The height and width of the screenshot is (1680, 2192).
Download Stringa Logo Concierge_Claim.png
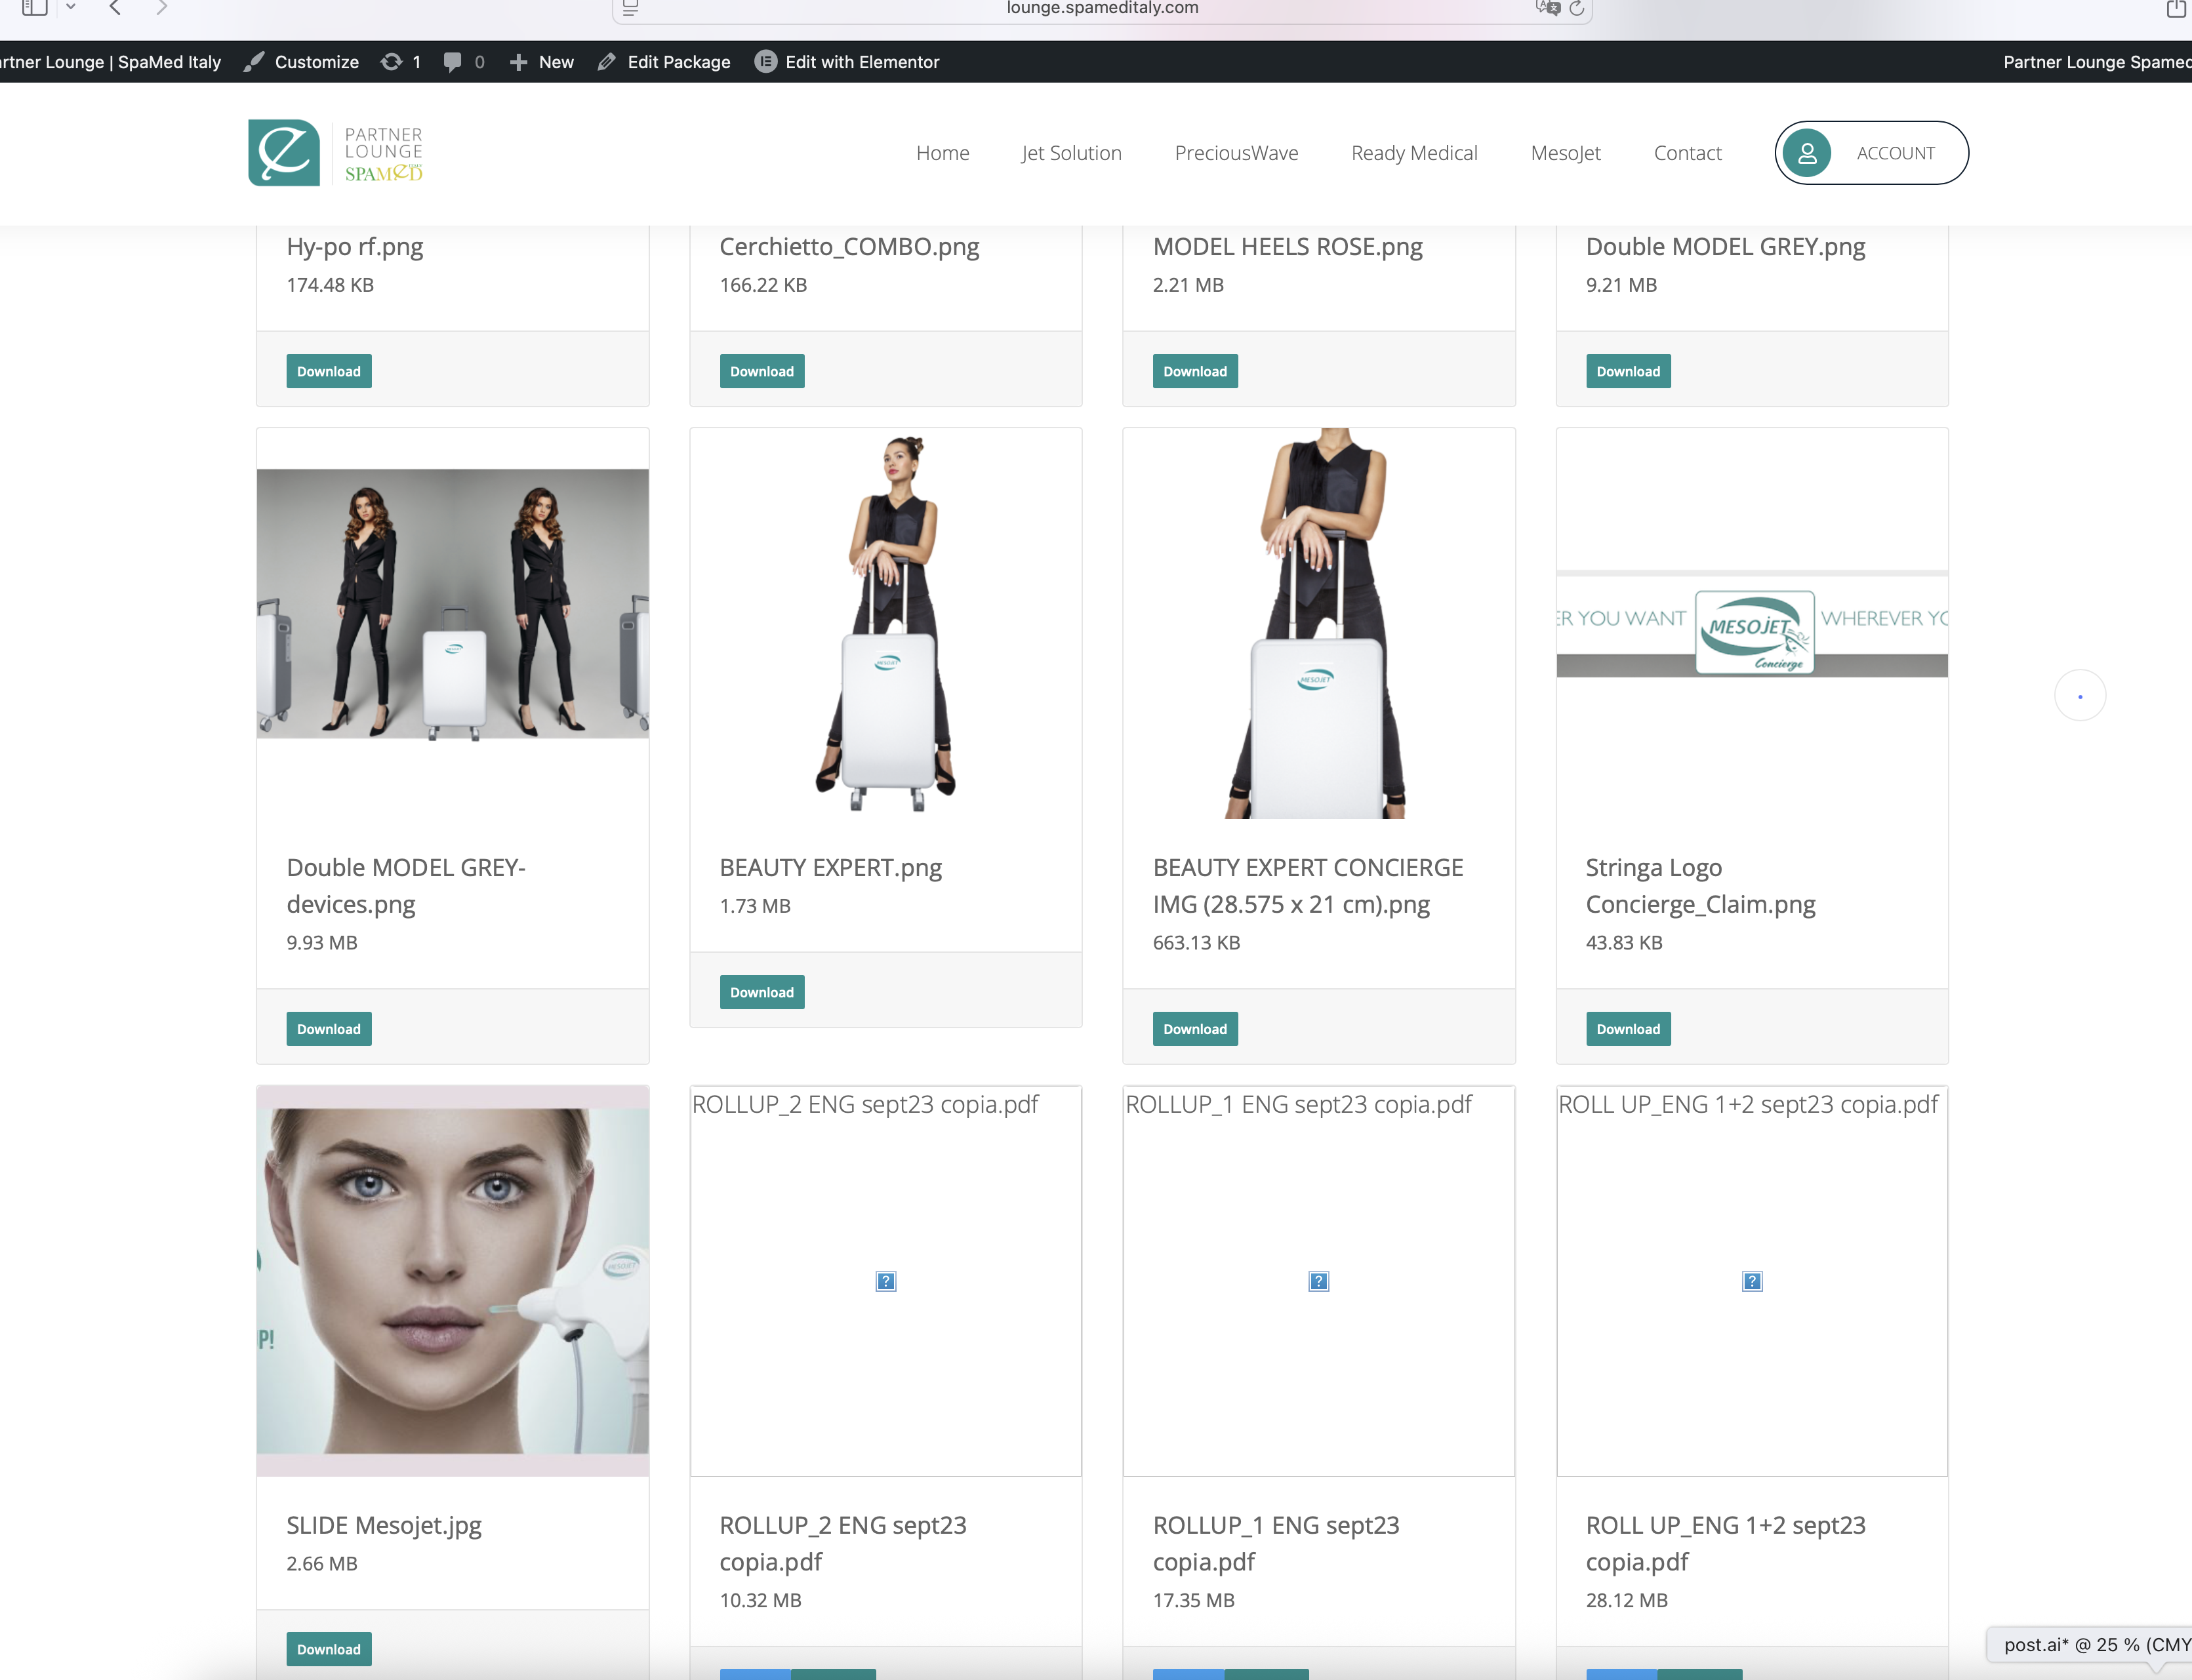tap(1628, 1029)
